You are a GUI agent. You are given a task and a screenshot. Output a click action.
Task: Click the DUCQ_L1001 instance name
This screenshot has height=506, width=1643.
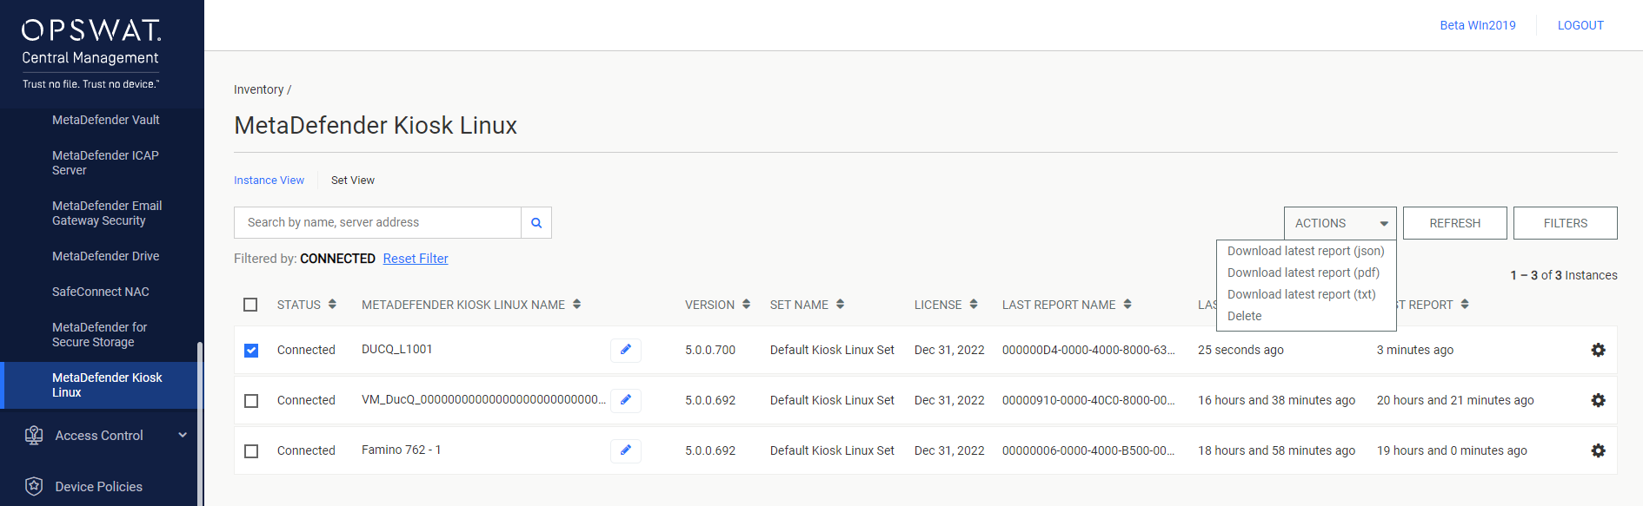[x=397, y=349]
